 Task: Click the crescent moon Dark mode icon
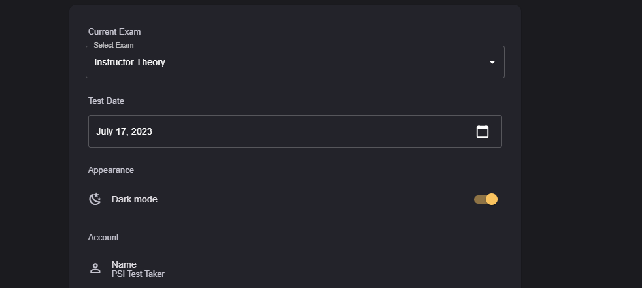point(95,199)
